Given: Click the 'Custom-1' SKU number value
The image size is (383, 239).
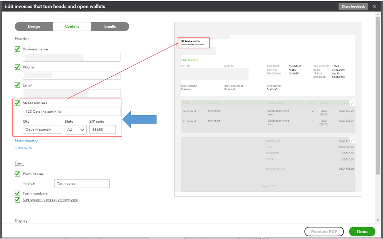Looking at the screenshot, I should point(186,89).
